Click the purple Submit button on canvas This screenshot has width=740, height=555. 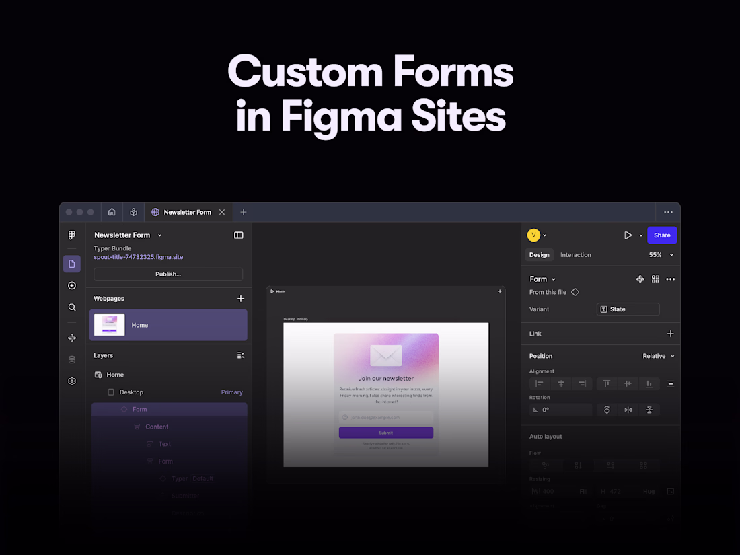click(386, 433)
